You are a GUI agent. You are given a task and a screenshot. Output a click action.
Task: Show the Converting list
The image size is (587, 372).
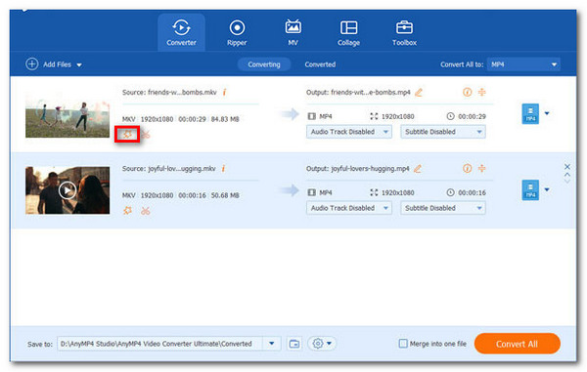[264, 64]
